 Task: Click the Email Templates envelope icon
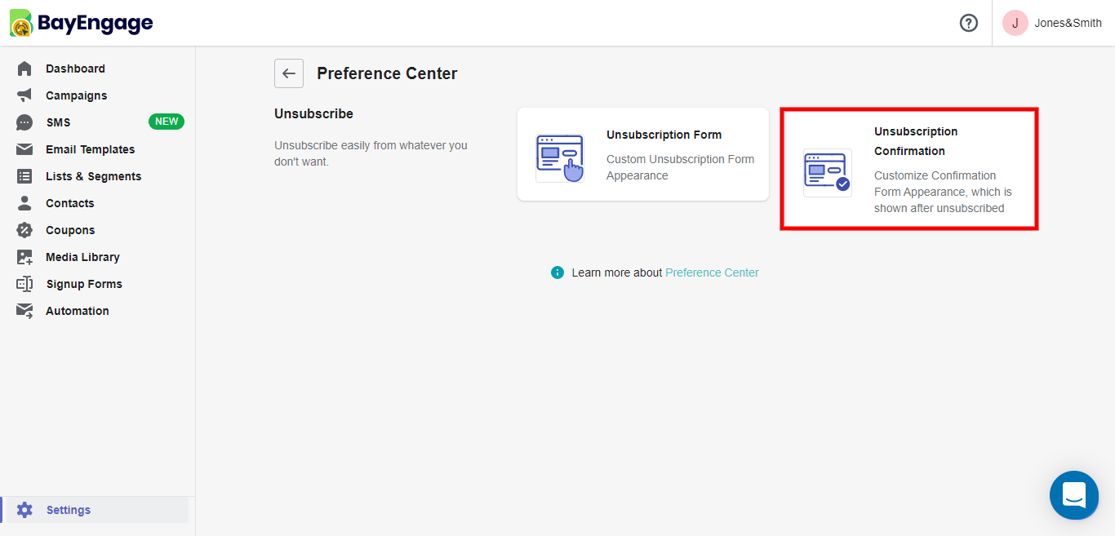(x=24, y=149)
